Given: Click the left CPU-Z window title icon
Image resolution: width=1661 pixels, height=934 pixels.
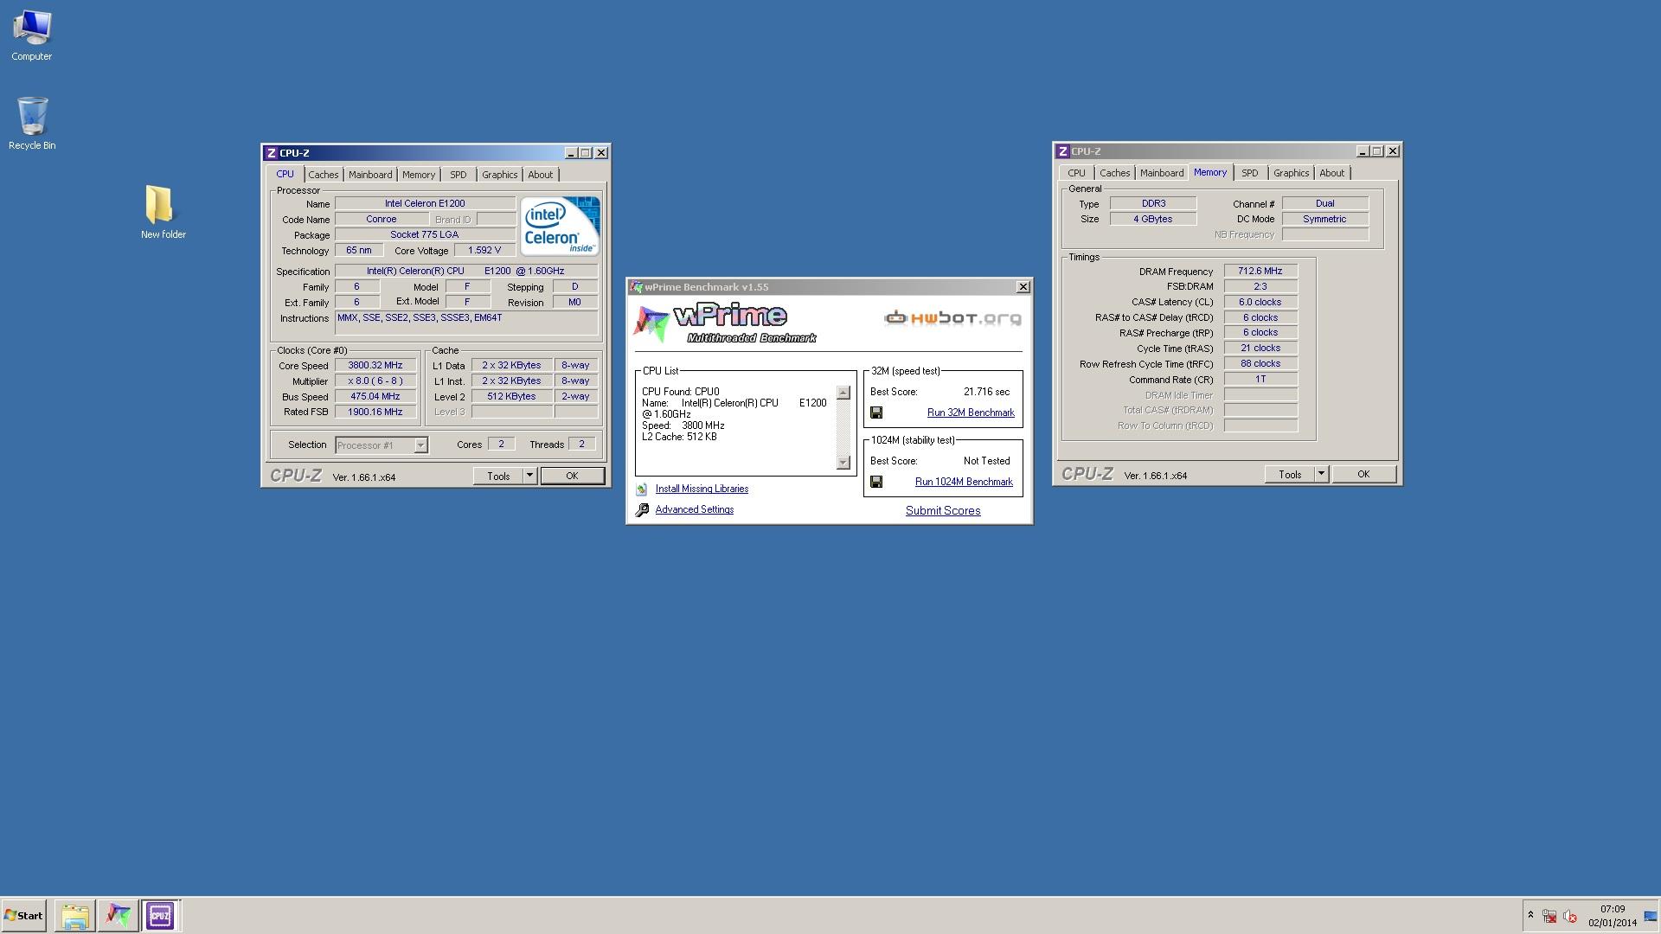Looking at the screenshot, I should pyautogui.click(x=271, y=153).
